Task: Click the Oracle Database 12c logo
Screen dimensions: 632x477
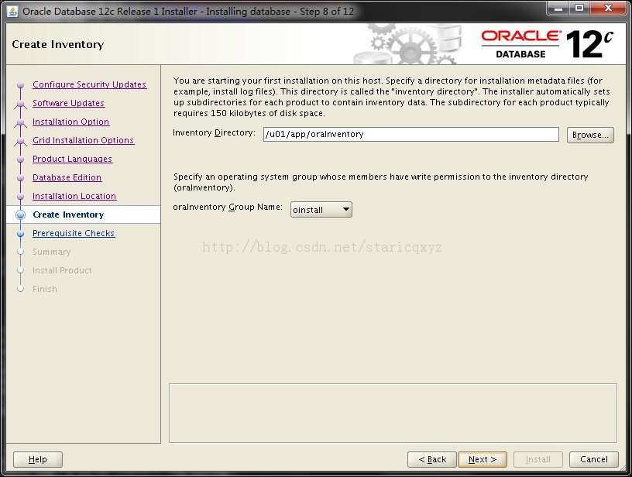Action: pyautogui.click(x=547, y=44)
